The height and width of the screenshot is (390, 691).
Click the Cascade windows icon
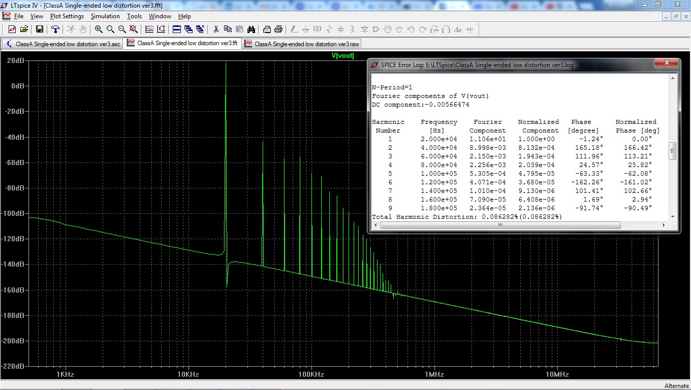coord(189,29)
